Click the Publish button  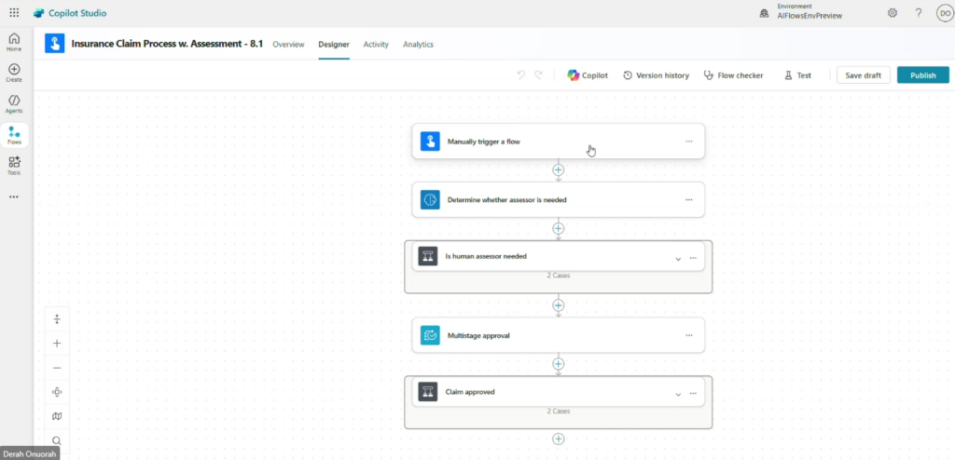coord(922,75)
